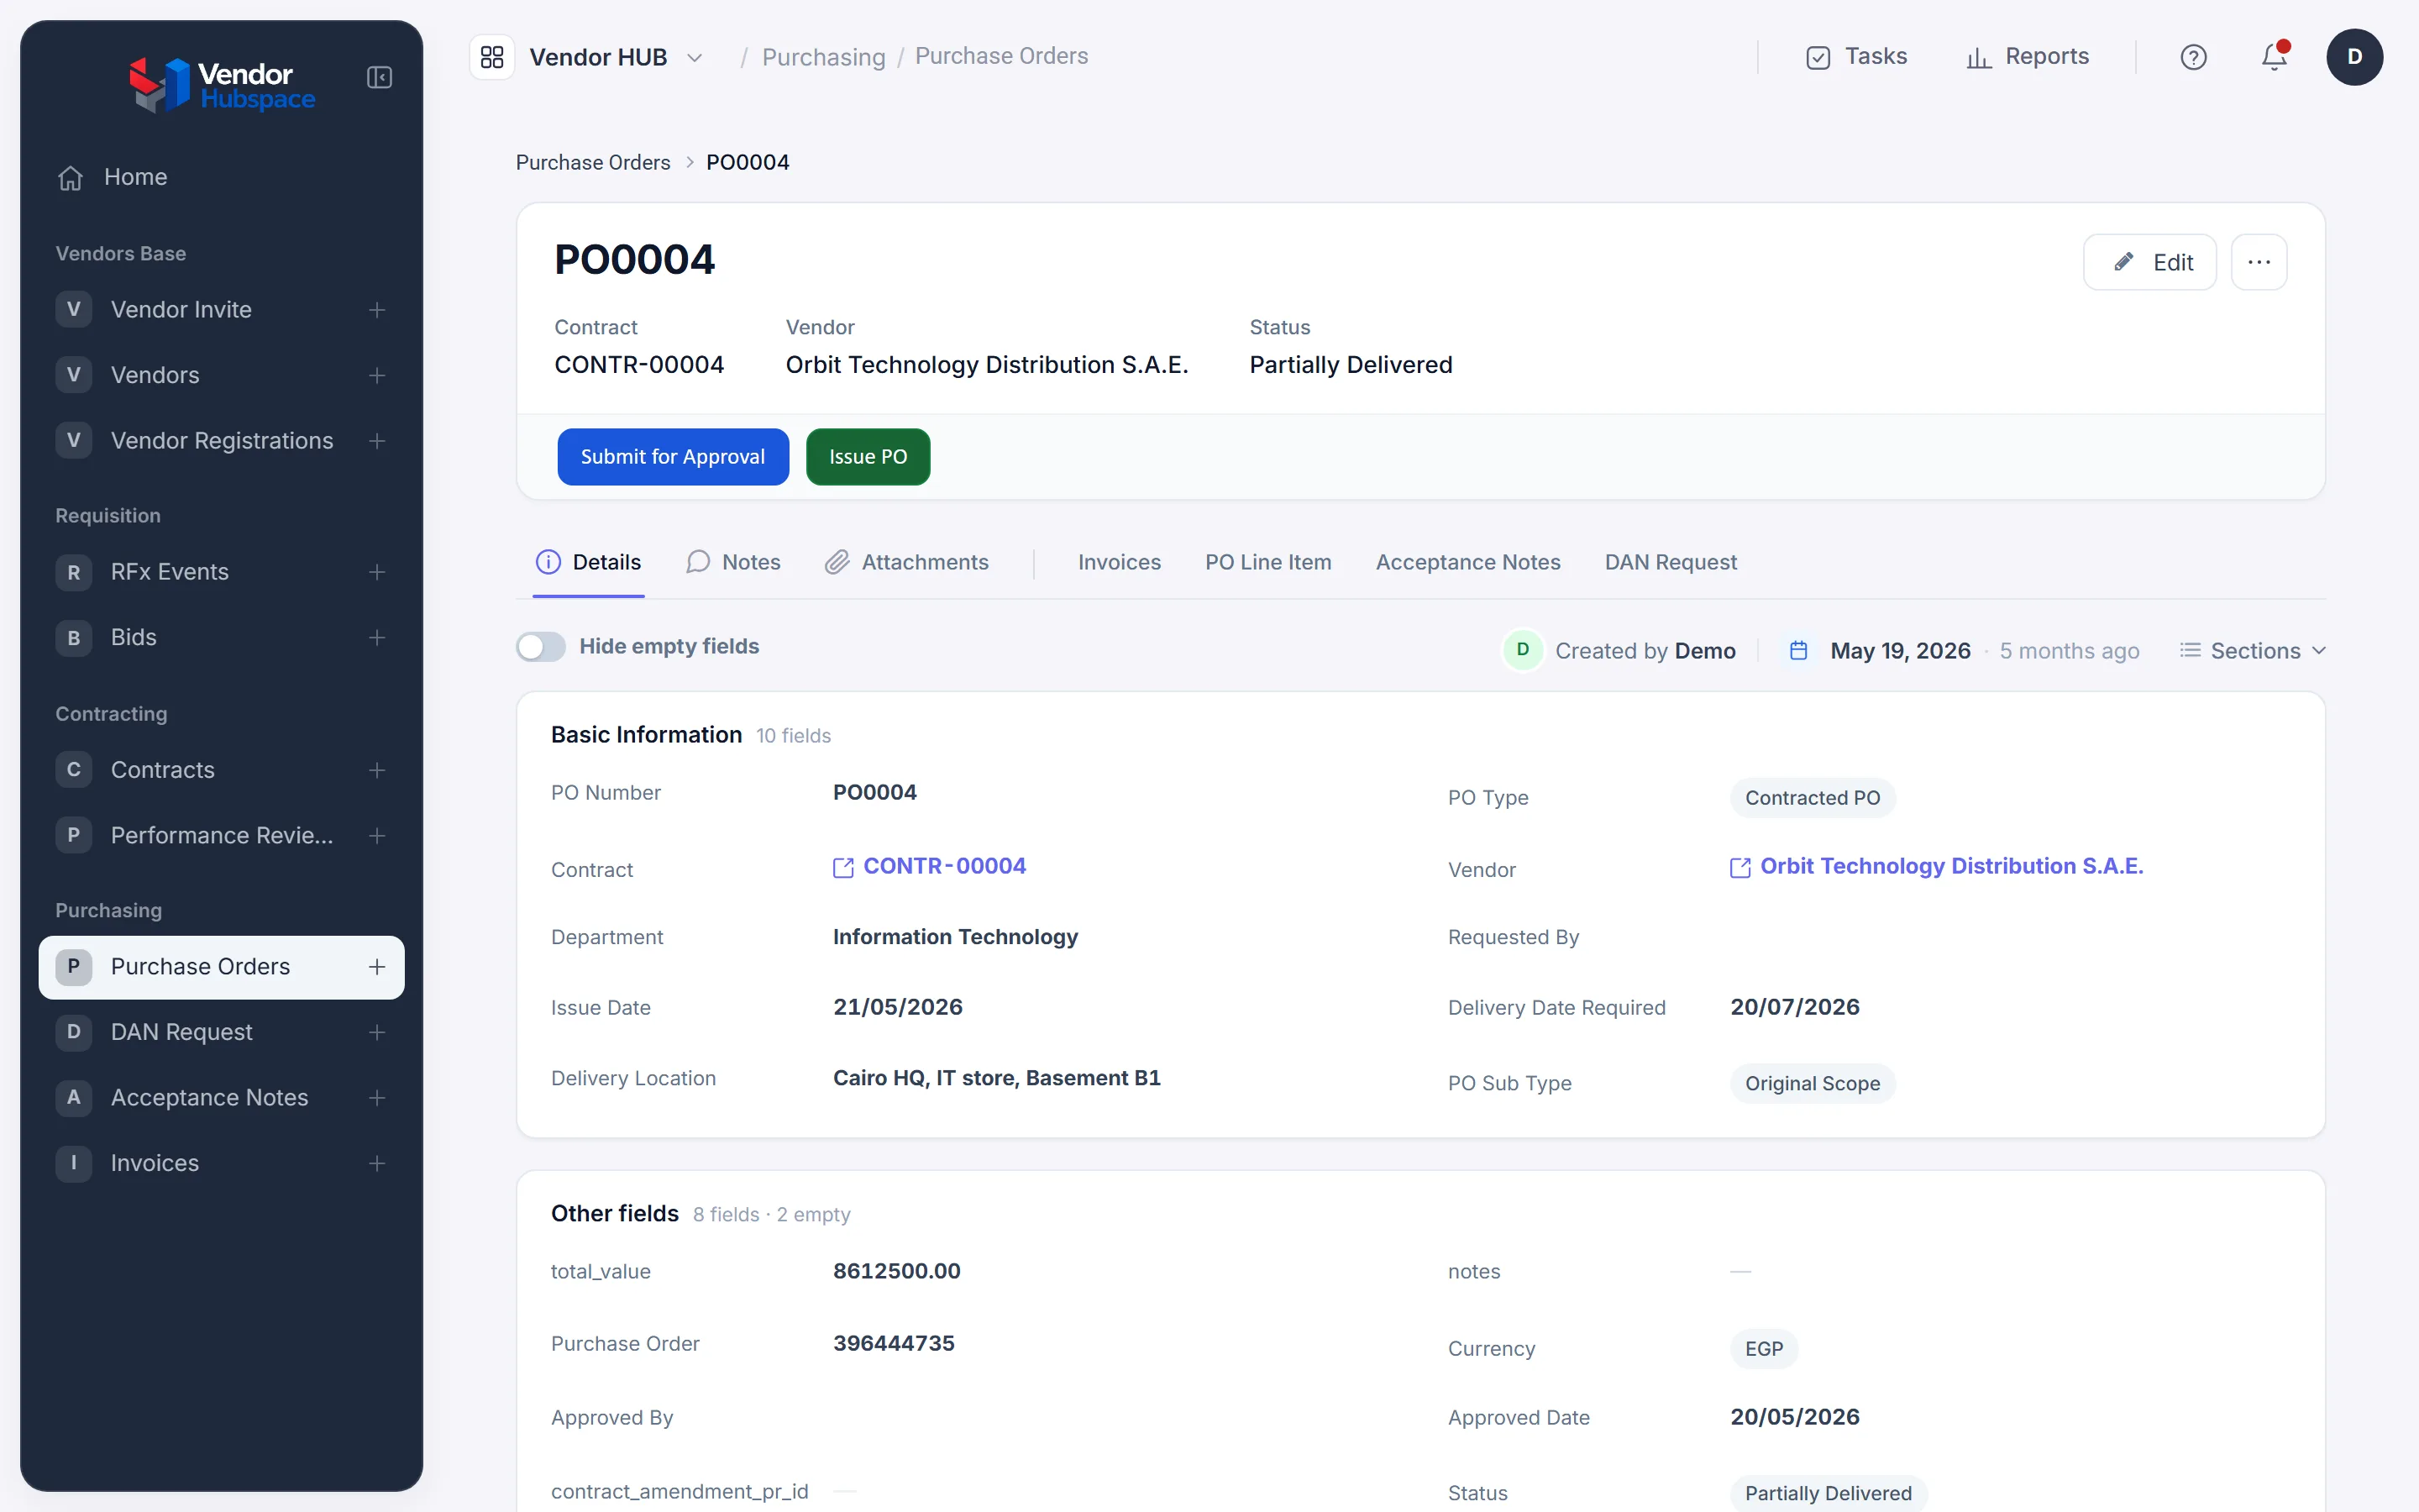Select the Details tab

pos(589,562)
